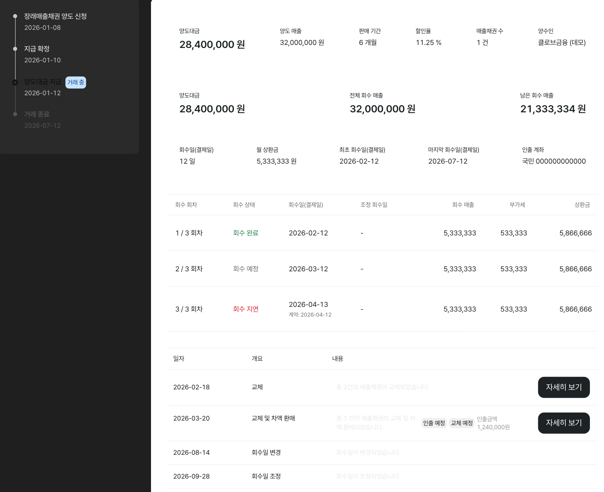Viewport: 604px width, 492px height.
Task: Click the 양도 매출 value 32,000,000 원
Action: [x=302, y=43]
